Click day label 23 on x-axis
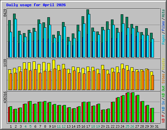 tap(117, 126)
